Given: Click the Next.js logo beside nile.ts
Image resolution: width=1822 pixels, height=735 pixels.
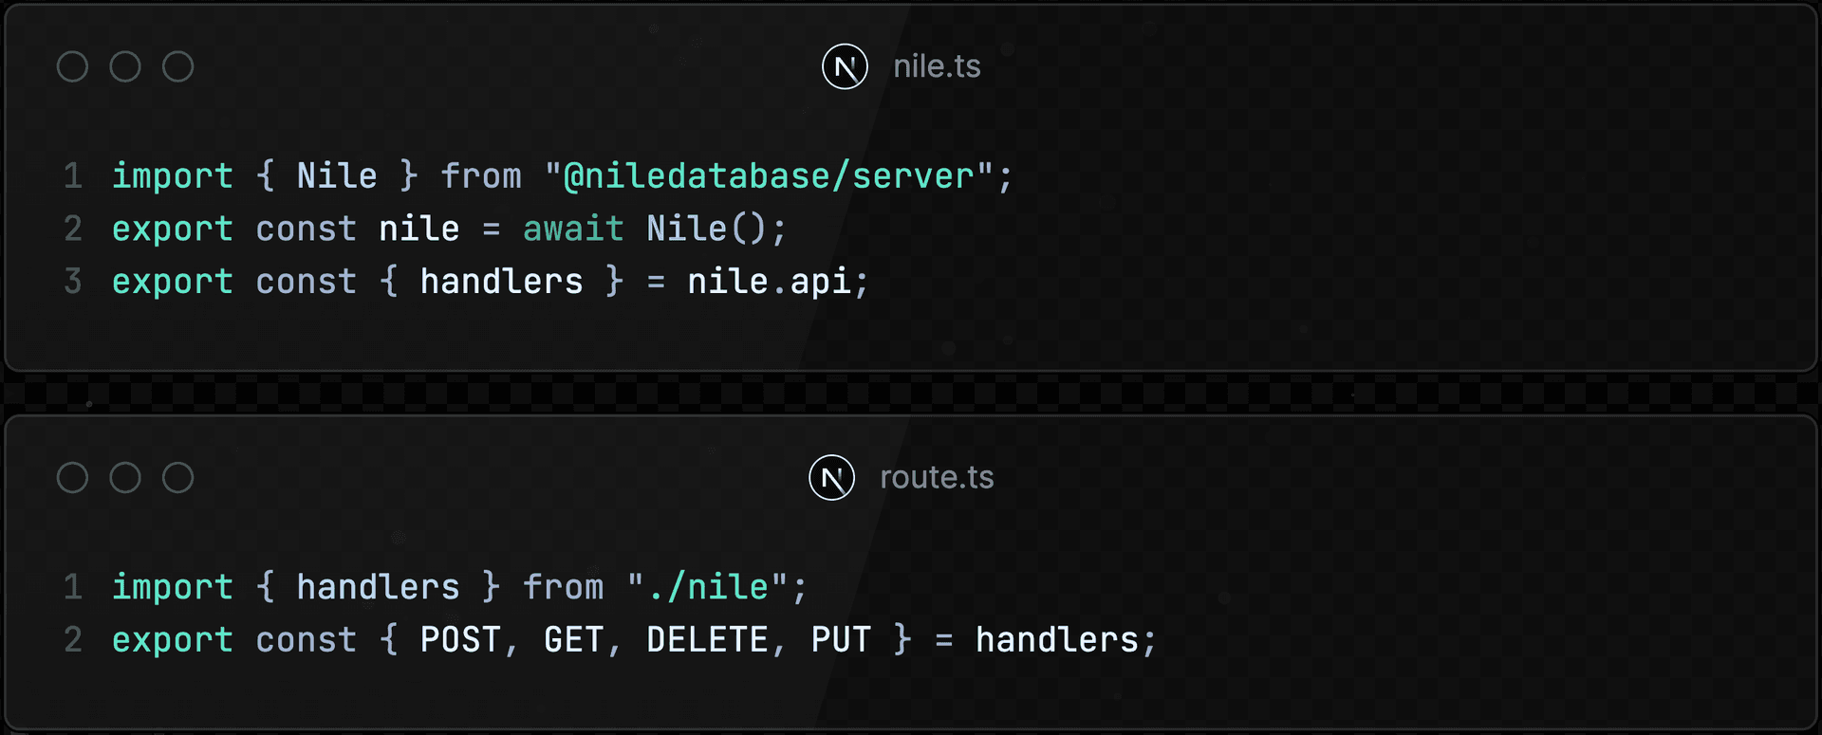Looking at the screenshot, I should (845, 66).
